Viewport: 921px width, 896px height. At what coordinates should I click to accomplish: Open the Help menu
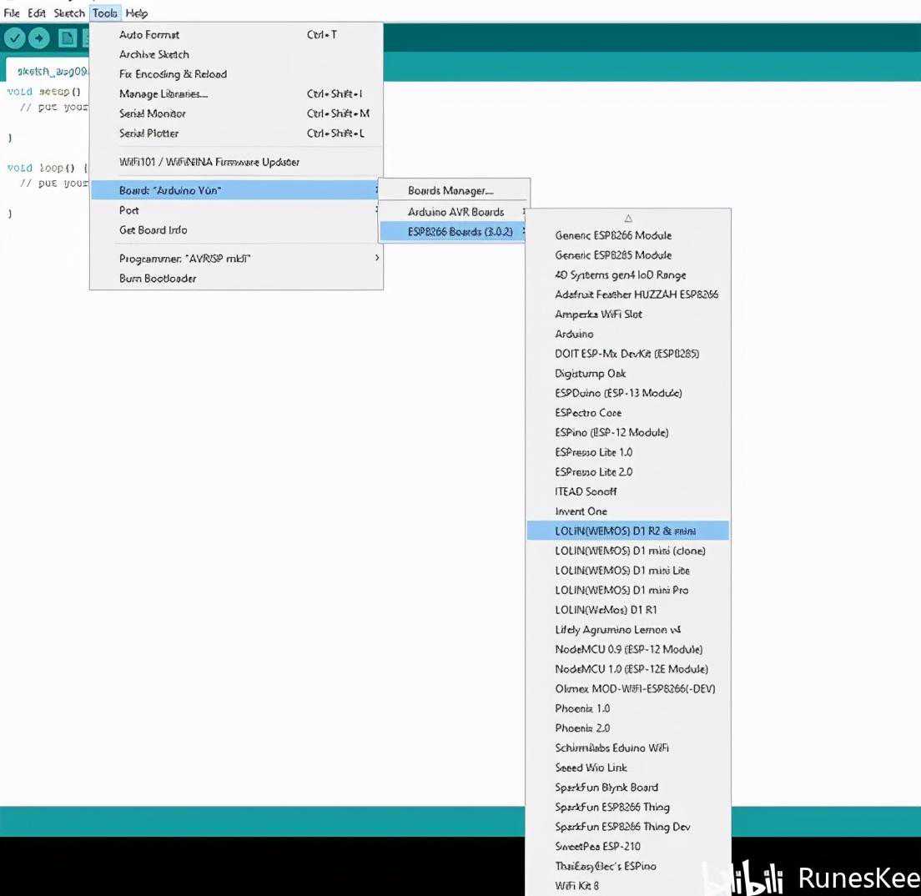[x=136, y=13]
